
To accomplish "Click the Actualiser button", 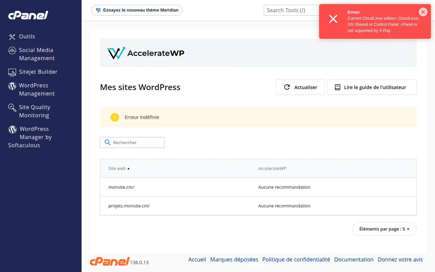I will click(x=300, y=87).
